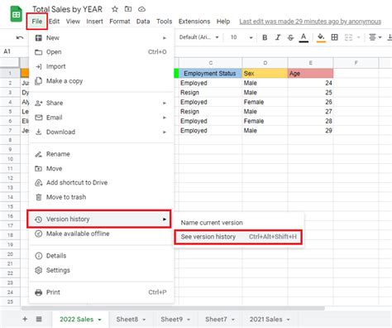This screenshot has height=328, width=392.
Task: Open the borders tool
Action: (334, 37)
